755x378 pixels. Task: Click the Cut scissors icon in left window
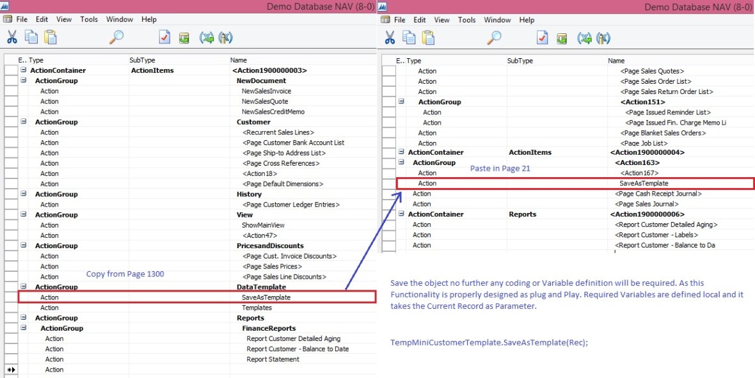12,38
